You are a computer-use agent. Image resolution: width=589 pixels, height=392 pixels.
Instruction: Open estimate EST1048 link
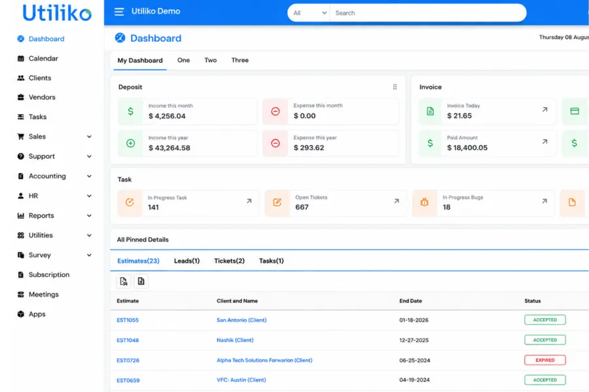coord(128,340)
